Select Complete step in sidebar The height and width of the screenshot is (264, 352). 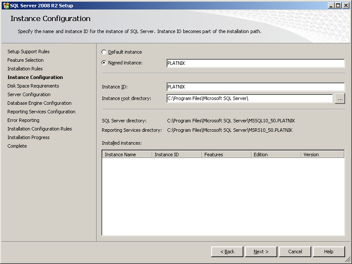pos(17,146)
